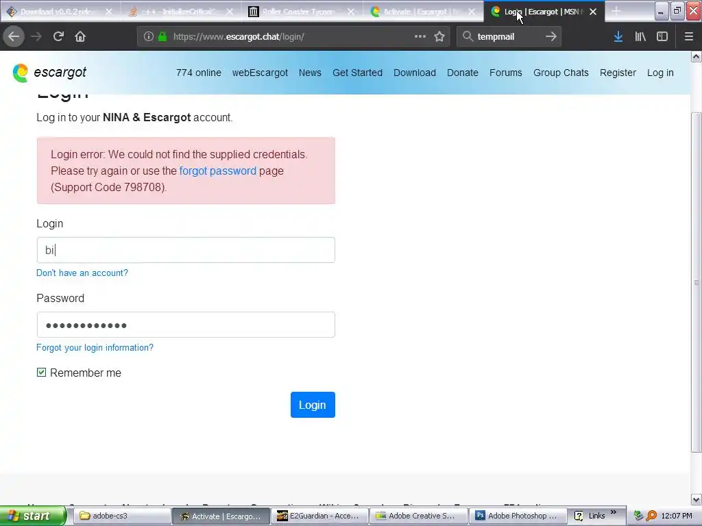Close the InitializeCritical tab

230,12
